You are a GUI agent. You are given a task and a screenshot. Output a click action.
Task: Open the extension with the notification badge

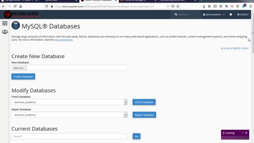(x=244, y=6)
